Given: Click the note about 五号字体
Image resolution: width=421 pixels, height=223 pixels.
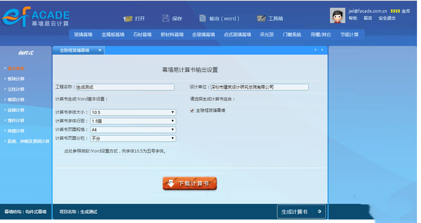Looking at the screenshot, I should pos(116,151).
